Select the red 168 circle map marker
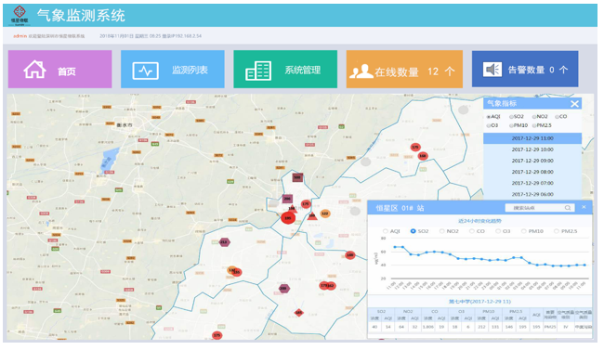 [423, 156]
